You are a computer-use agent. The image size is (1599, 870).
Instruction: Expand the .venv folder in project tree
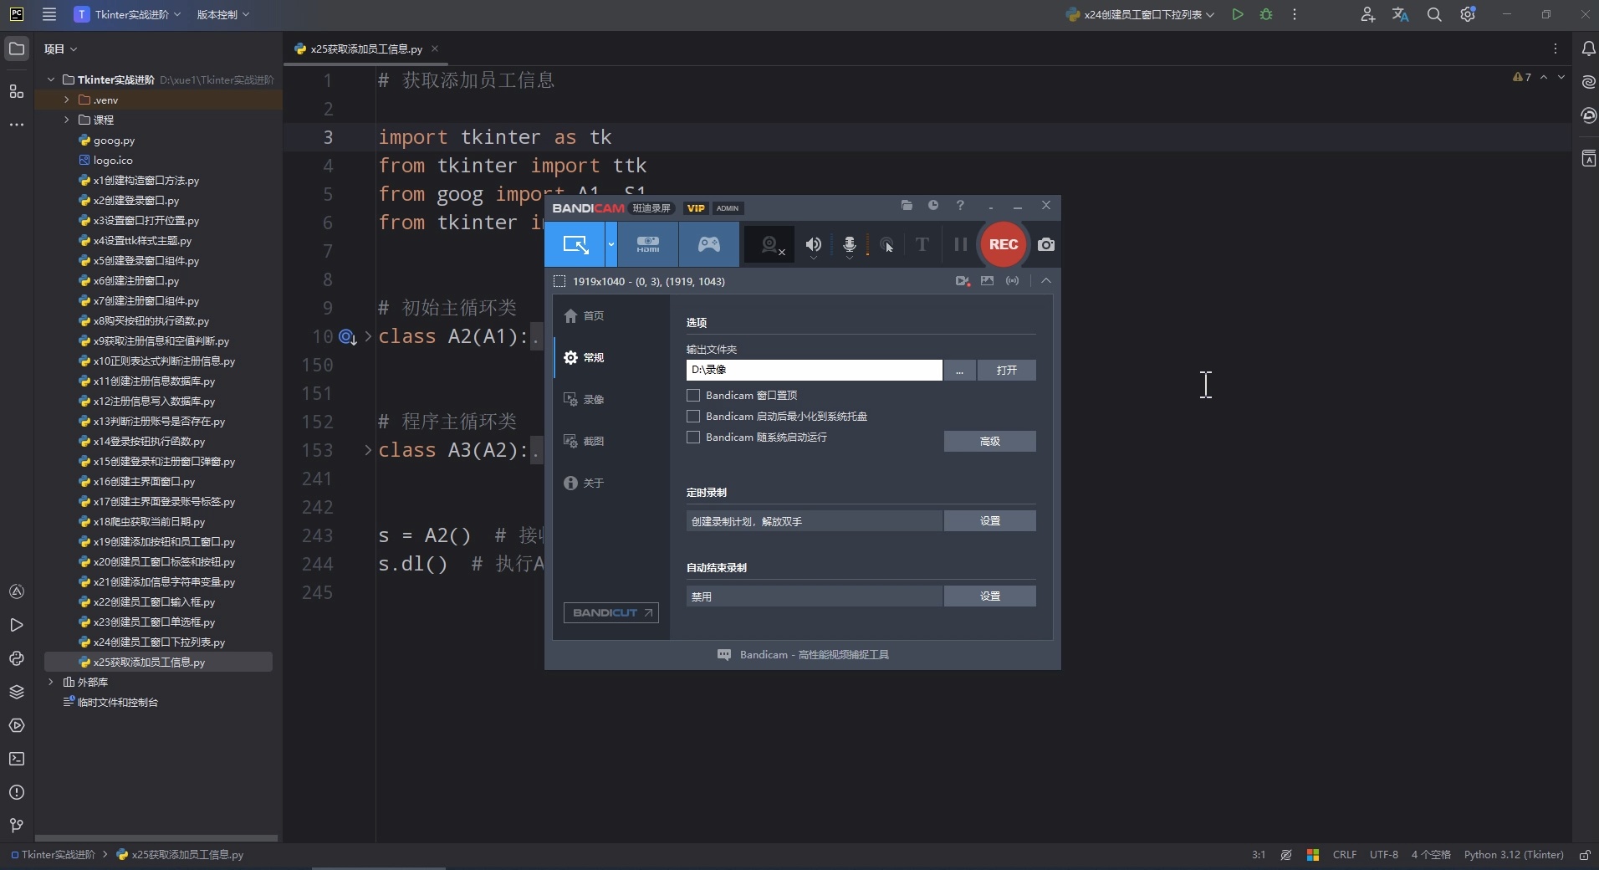click(x=66, y=100)
